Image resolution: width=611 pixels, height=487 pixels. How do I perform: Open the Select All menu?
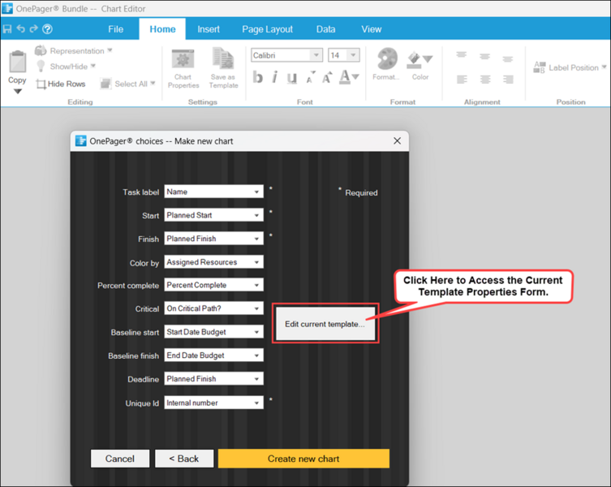click(128, 84)
